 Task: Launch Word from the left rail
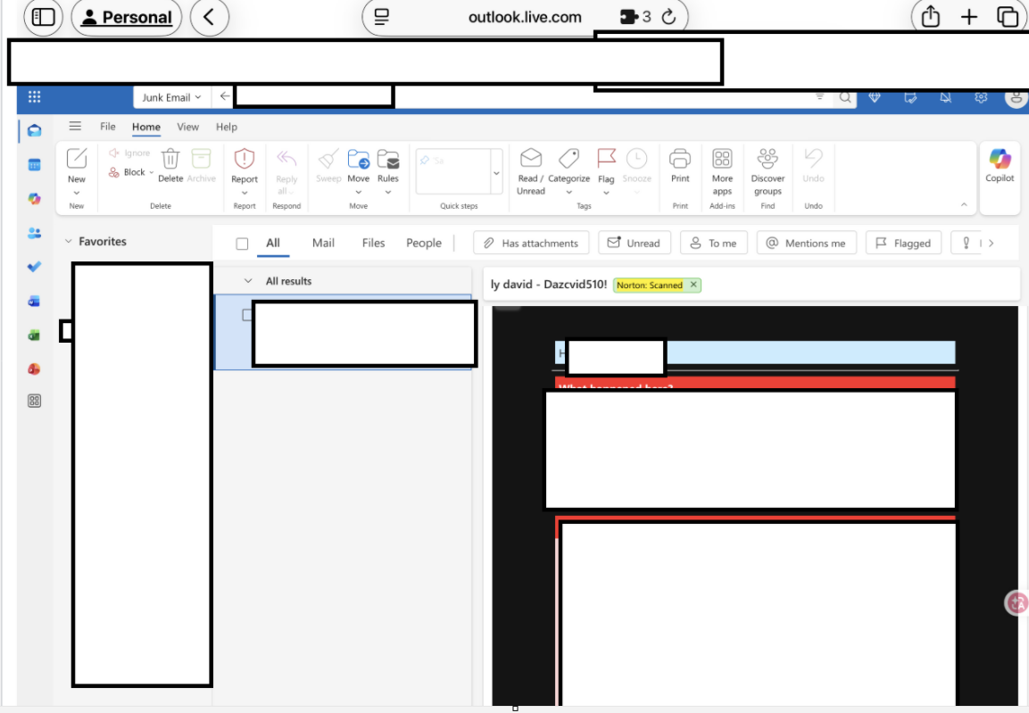click(34, 301)
